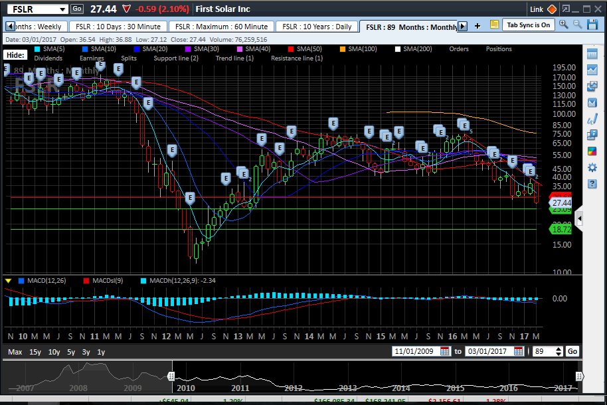Open chart settings gear icon
Screen dimensions: 607x405
pyautogui.click(x=592, y=167)
